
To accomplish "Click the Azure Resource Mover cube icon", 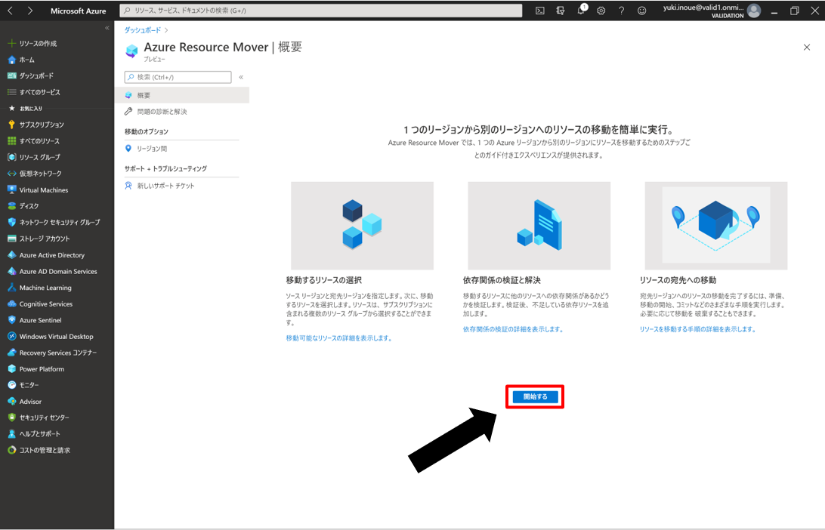I will (131, 51).
